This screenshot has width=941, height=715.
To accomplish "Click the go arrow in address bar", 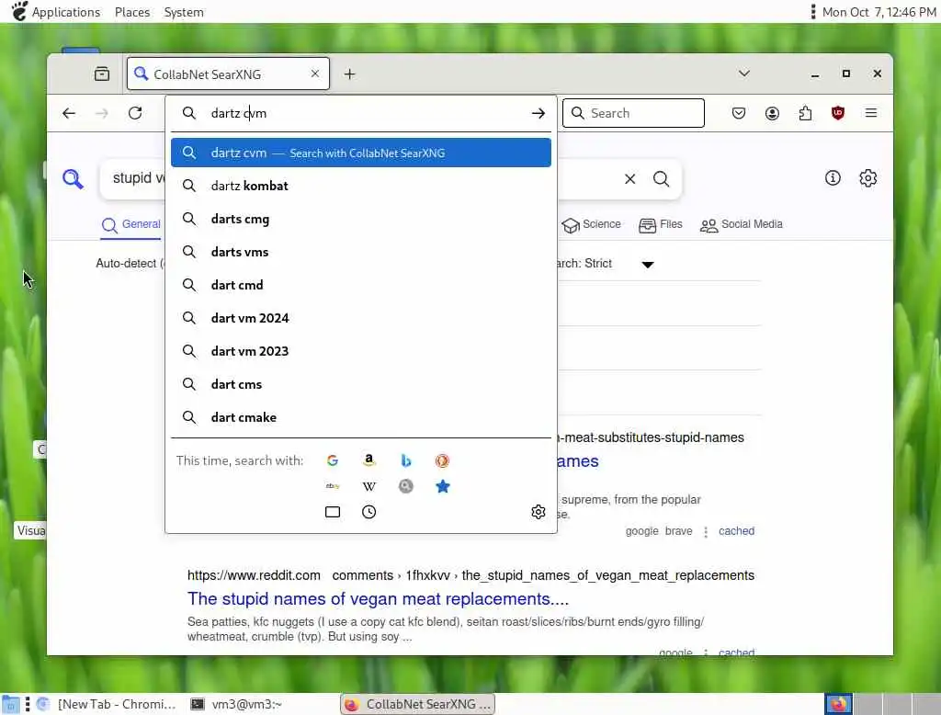I will point(539,113).
